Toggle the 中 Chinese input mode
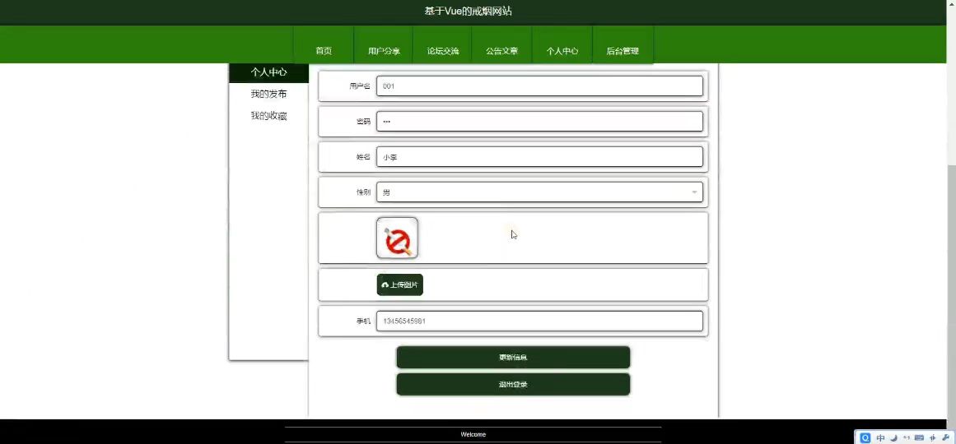Screen dimensions: 956x444 880,438
